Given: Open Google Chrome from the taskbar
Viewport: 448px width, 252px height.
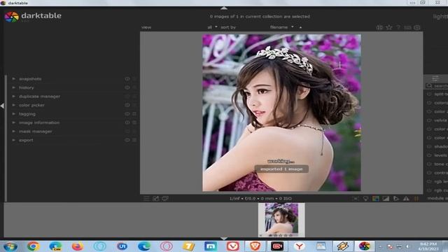Looking at the screenshot, I should pos(33,246).
